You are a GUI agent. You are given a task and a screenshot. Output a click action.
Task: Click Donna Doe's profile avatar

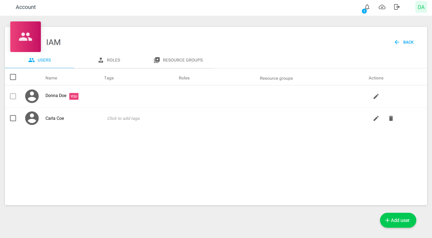tap(32, 96)
